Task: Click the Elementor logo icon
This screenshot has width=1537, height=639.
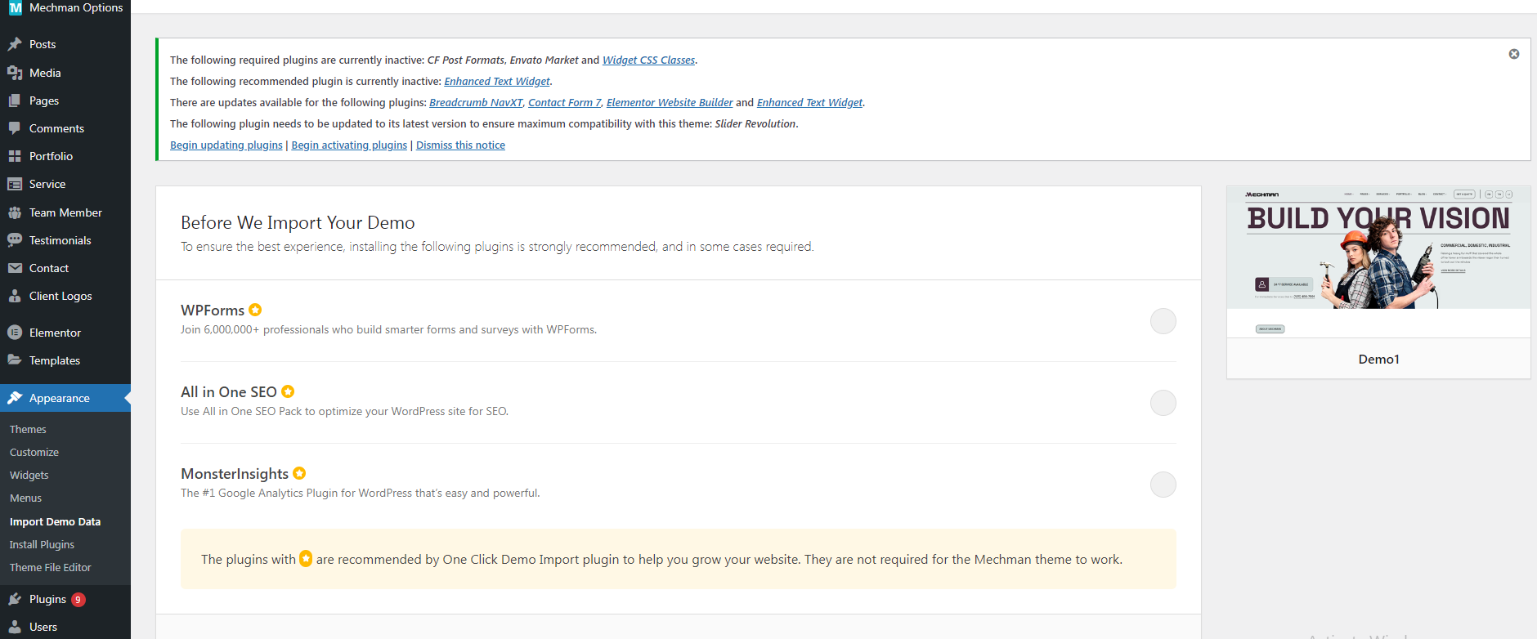Action: pos(15,333)
